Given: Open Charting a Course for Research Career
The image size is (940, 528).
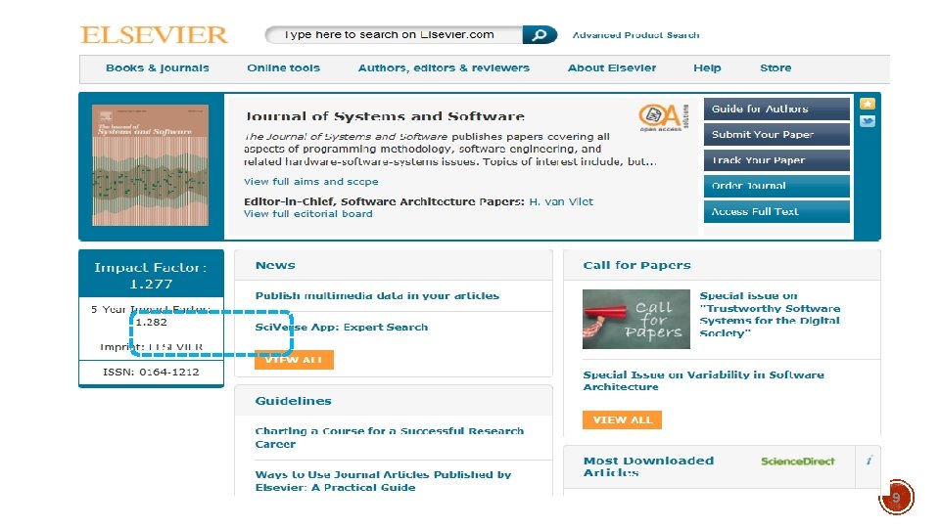Looking at the screenshot, I should tap(389, 438).
